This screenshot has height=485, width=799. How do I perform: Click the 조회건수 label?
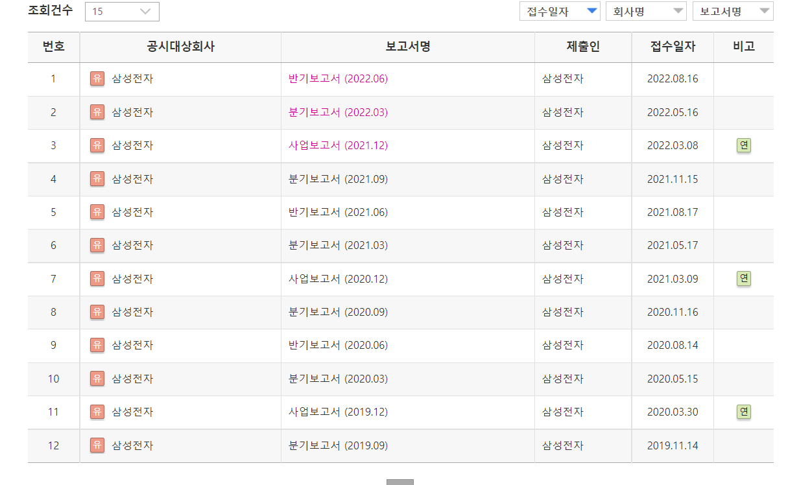(51, 10)
